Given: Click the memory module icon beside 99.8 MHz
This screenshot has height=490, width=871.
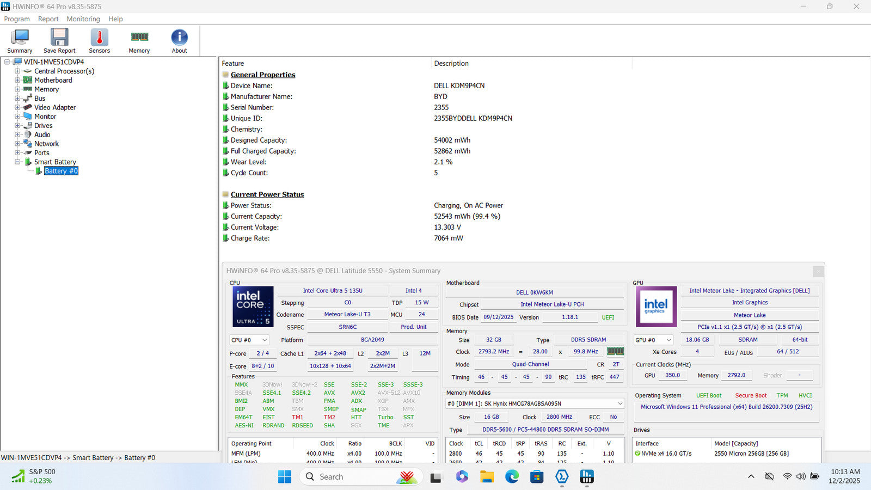Looking at the screenshot, I should click(x=615, y=352).
